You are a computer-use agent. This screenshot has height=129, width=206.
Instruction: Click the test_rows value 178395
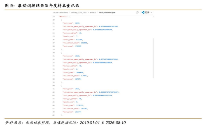tap(78, 46)
